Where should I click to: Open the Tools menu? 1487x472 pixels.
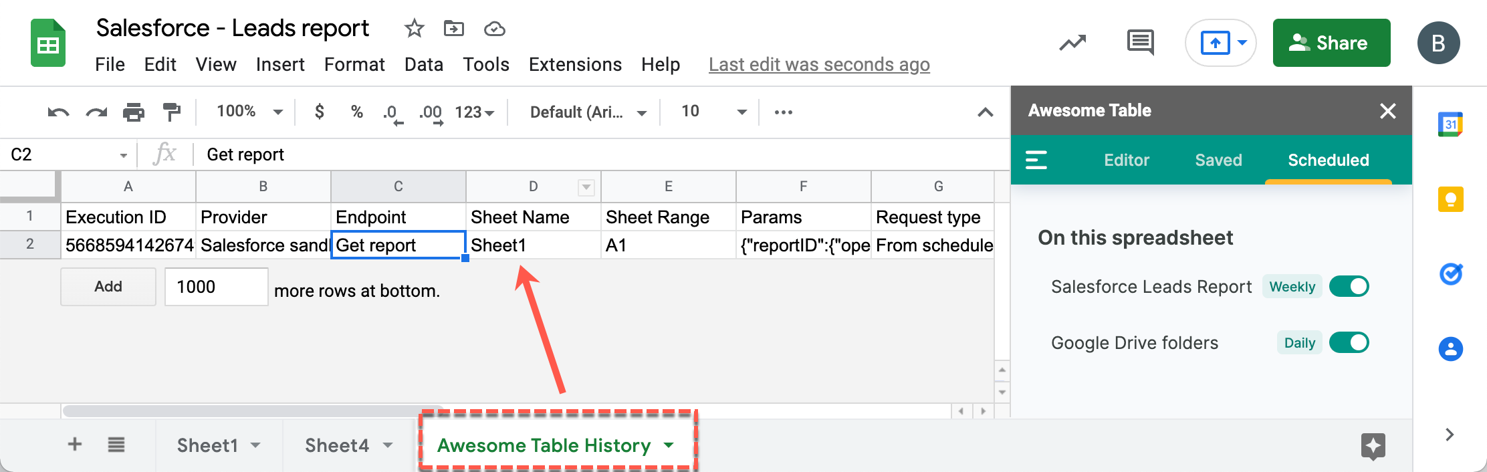486,65
